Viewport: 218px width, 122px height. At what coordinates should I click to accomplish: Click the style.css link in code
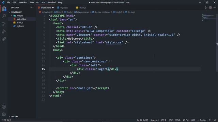[x=114, y=42]
